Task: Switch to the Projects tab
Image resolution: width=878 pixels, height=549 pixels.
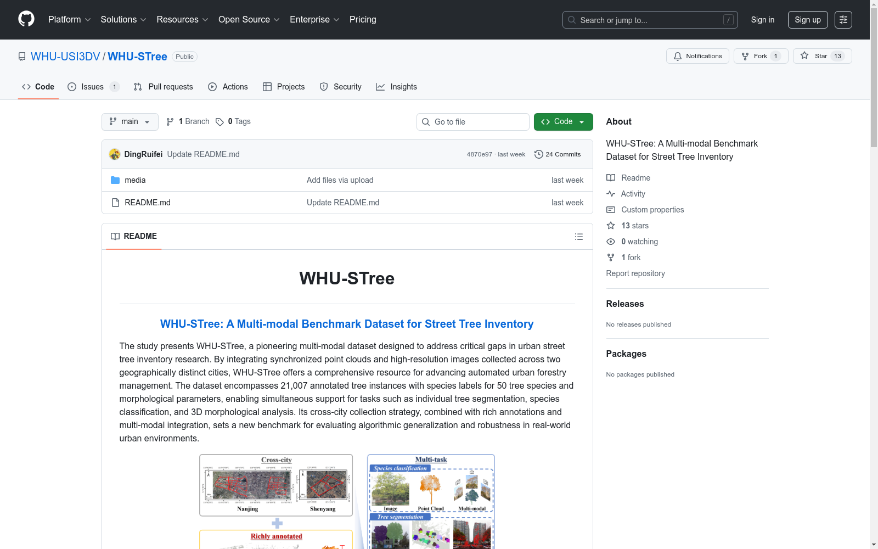Action: [284, 87]
